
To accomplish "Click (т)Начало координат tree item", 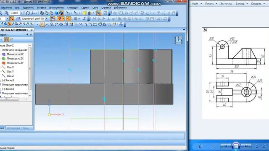I will point(15,50).
